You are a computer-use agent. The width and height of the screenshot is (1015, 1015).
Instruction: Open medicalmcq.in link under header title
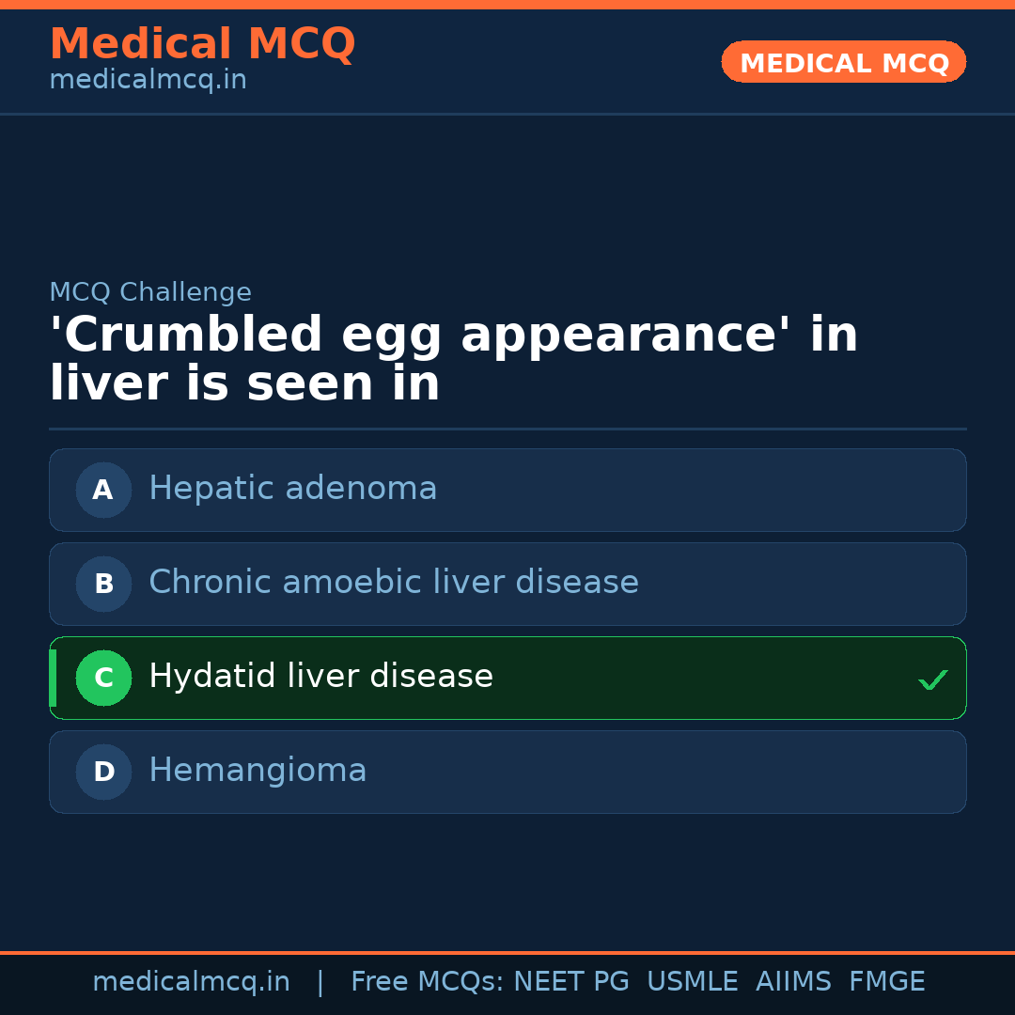[148, 81]
